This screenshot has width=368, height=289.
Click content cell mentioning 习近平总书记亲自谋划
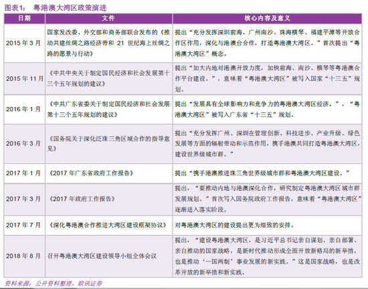pos(268,256)
